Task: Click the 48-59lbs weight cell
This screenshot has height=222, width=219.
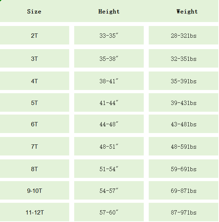Action: [x=183, y=147]
